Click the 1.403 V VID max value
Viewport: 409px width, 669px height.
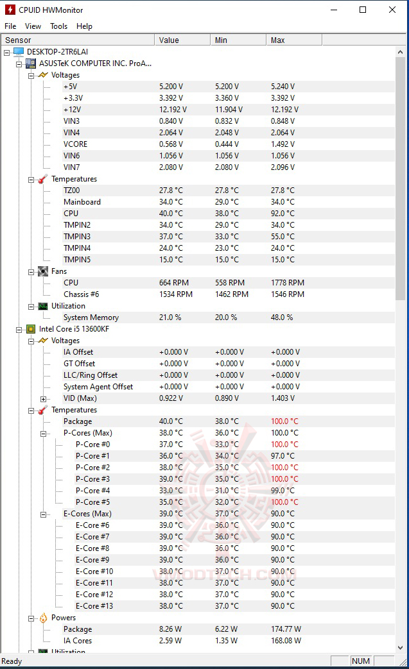[283, 398]
